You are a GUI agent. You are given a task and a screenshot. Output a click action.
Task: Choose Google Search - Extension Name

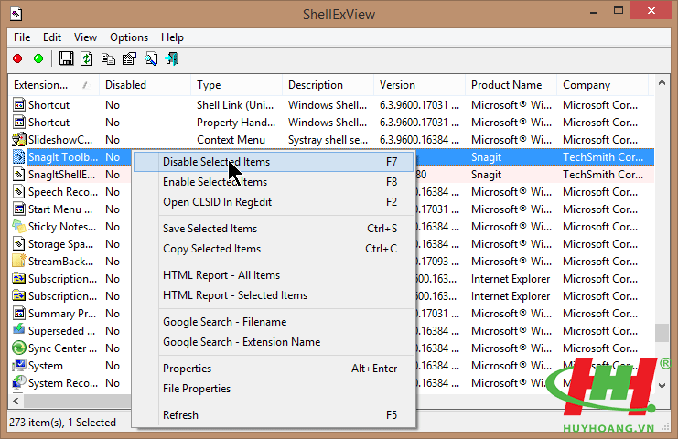coord(274,342)
